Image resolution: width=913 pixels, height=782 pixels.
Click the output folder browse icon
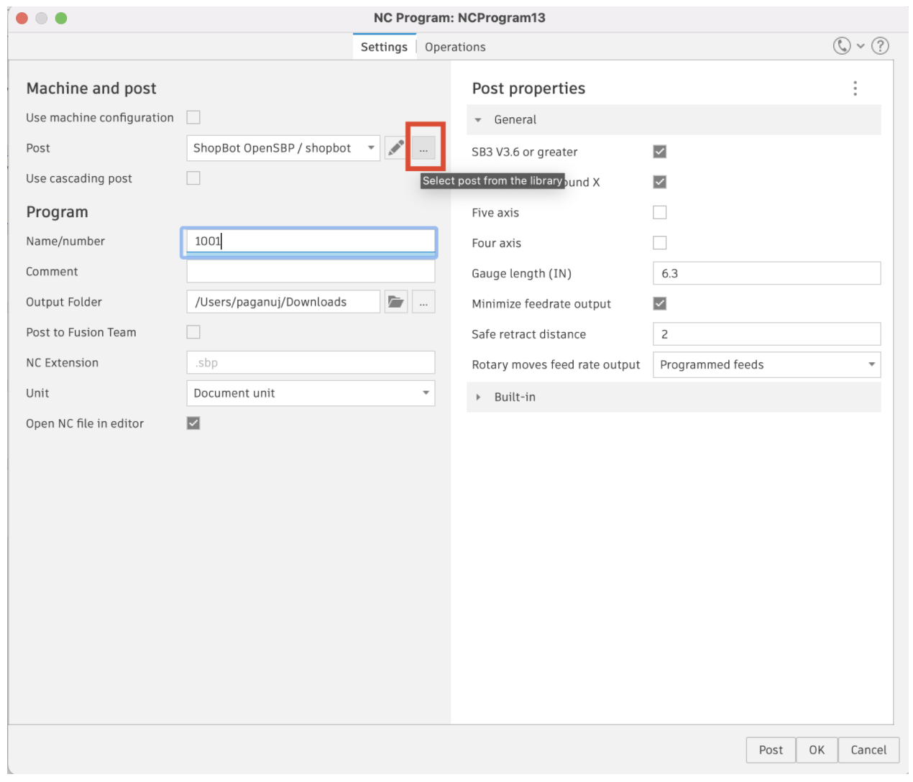point(395,302)
